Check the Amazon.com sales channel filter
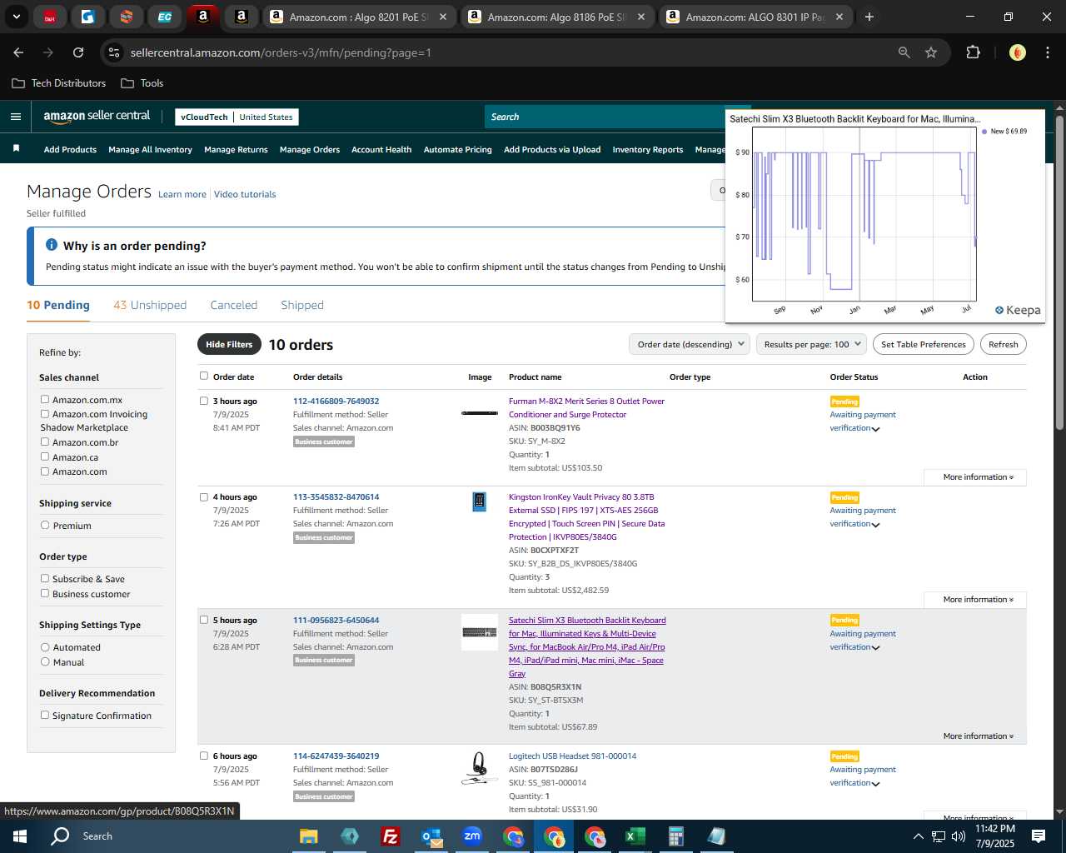Image resolution: width=1066 pixels, height=853 pixels. [x=45, y=471]
